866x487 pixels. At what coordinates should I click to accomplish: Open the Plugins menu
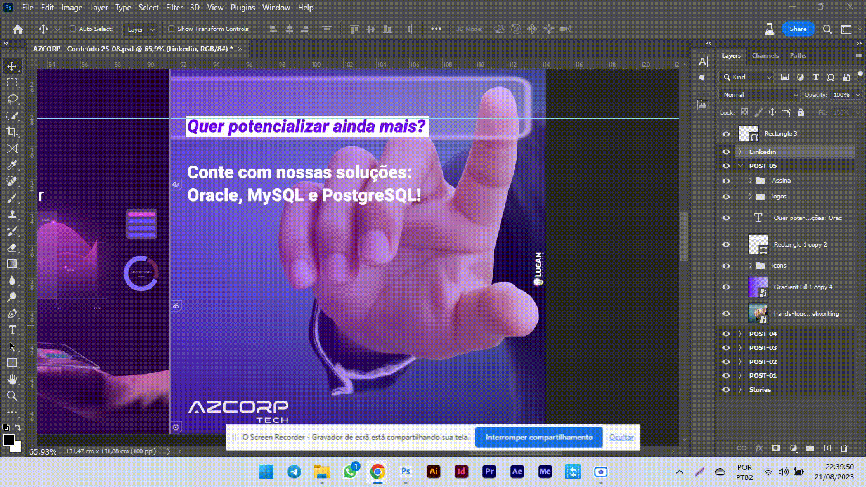[242, 8]
